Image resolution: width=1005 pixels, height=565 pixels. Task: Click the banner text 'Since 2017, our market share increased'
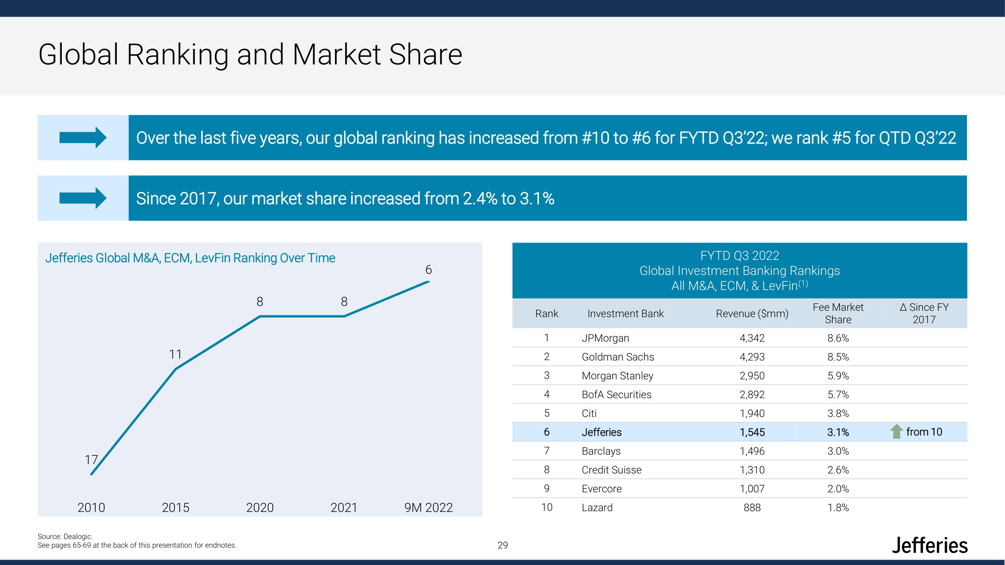click(345, 199)
